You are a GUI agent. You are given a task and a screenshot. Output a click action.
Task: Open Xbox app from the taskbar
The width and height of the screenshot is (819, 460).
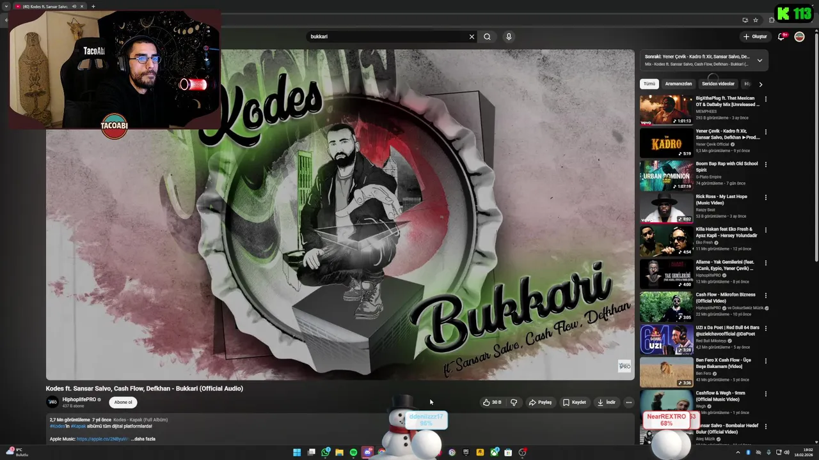click(494, 452)
